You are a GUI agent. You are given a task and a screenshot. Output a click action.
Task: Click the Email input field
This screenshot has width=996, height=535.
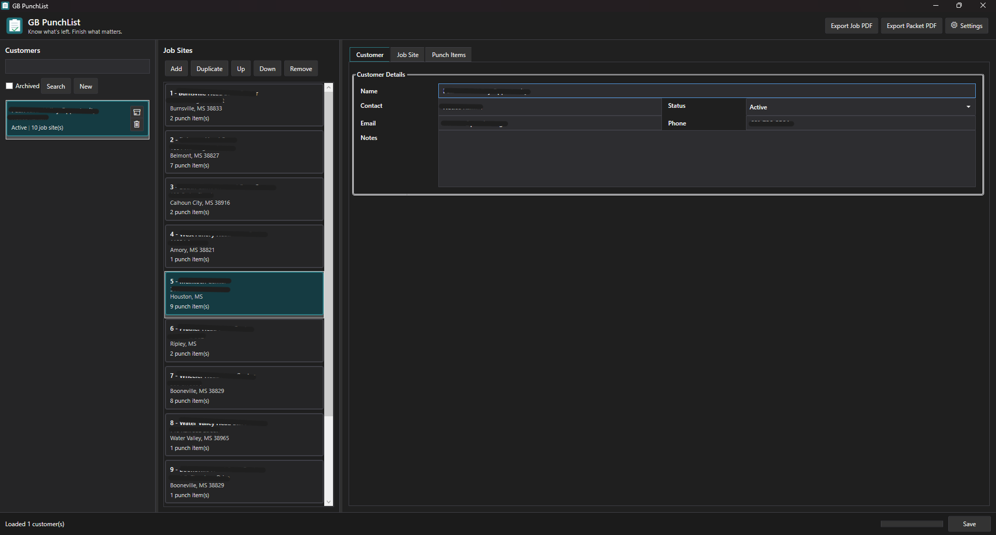coord(550,123)
